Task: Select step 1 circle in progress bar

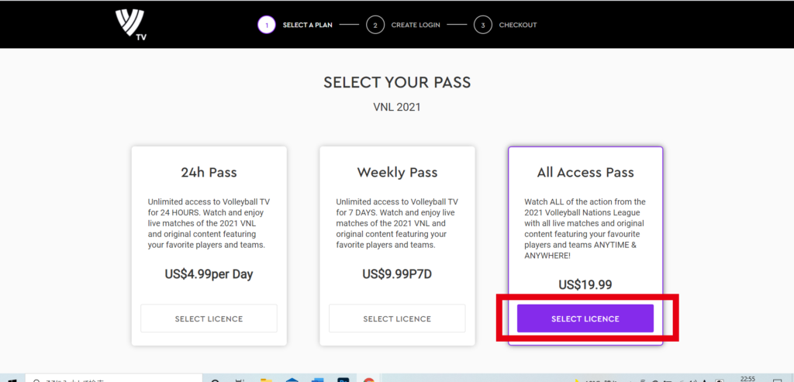Action: [267, 25]
